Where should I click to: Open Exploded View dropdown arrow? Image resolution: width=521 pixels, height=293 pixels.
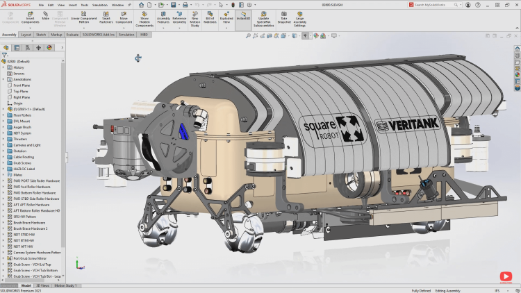[226, 28]
